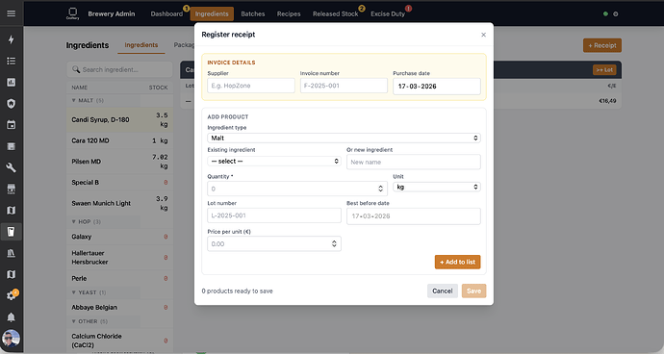Viewport: 664px width, 354px height.
Task: Select Pilsen MD ingredient
Action: point(120,162)
